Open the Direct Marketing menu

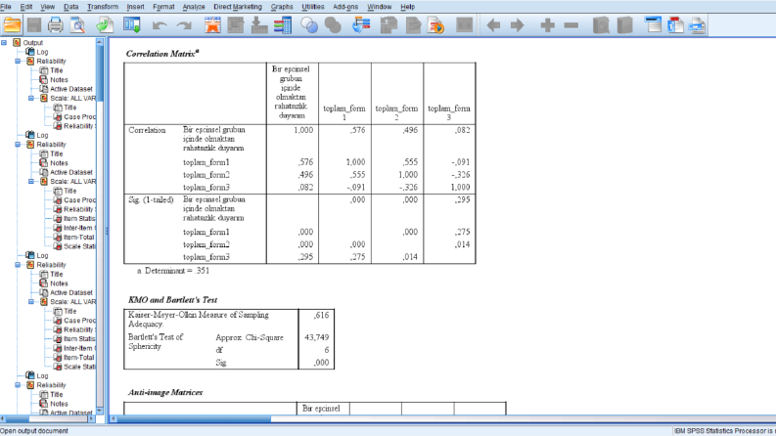pos(238,7)
